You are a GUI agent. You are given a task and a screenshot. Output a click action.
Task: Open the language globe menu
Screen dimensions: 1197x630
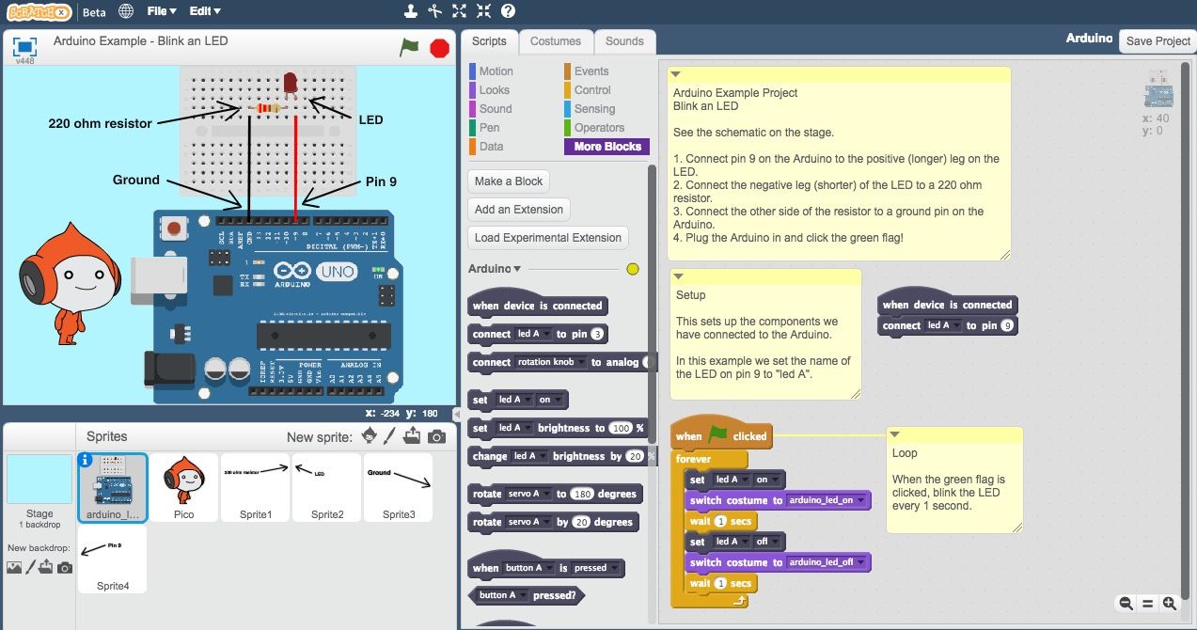pos(126,11)
